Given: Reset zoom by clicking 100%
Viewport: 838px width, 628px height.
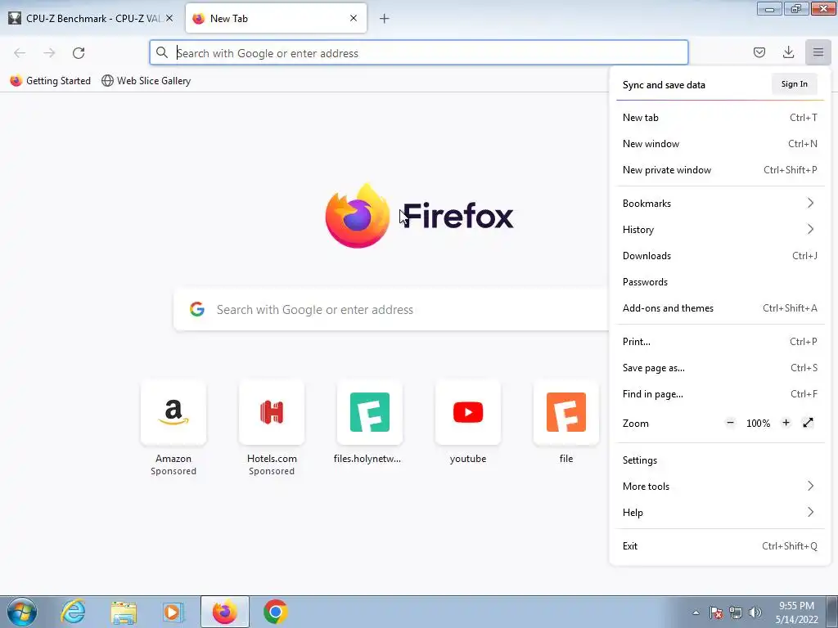Looking at the screenshot, I should click(758, 423).
